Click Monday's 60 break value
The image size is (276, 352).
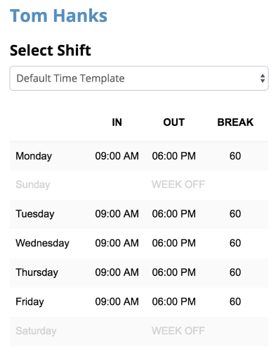235,156
